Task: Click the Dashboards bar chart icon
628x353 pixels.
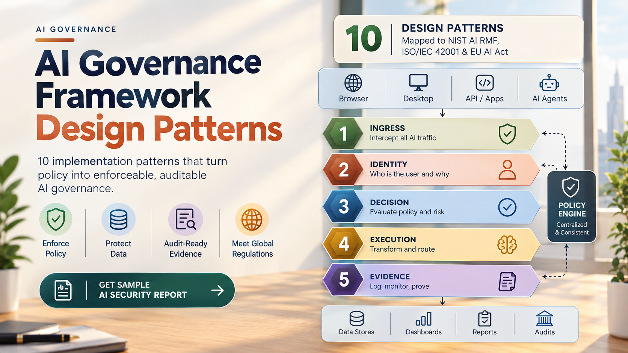Action: click(424, 319)
